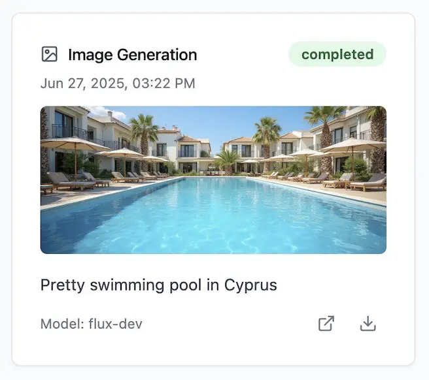Click the prompt text mentioning Cyprus
This screenshot has width=429, height=380.
[159, 285]
